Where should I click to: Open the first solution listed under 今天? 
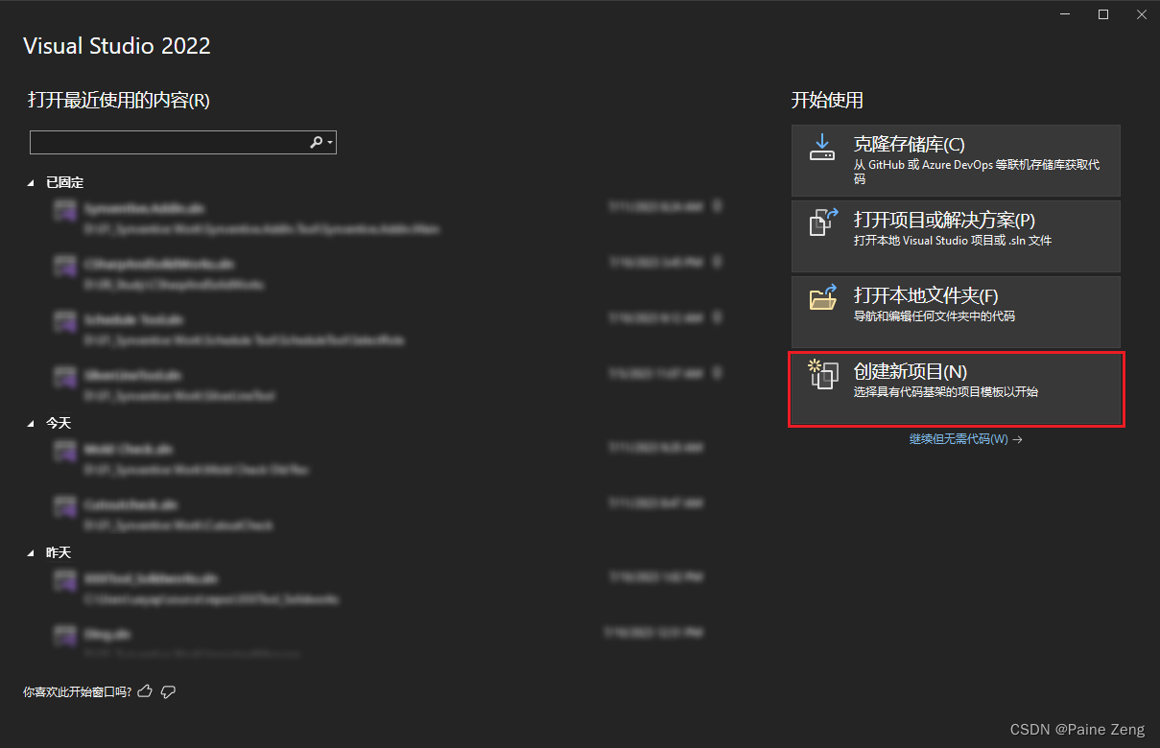[379, 459]
